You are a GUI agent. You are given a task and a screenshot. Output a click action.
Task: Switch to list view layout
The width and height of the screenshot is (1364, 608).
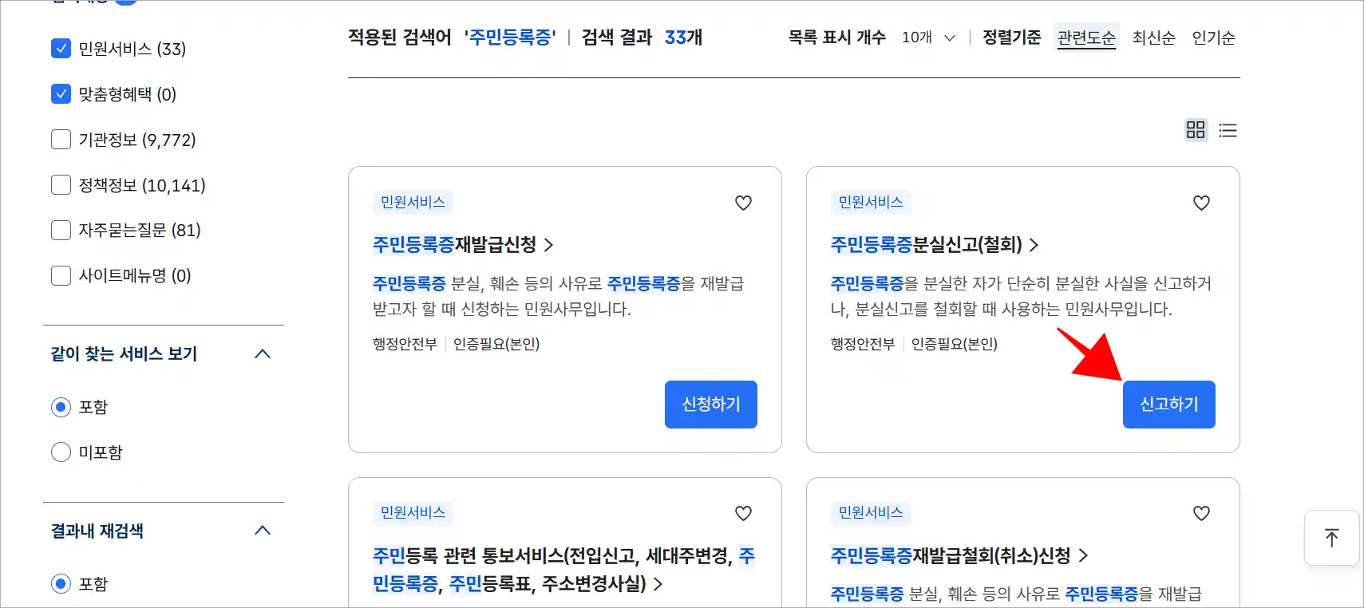click(x=1228, y=130)
